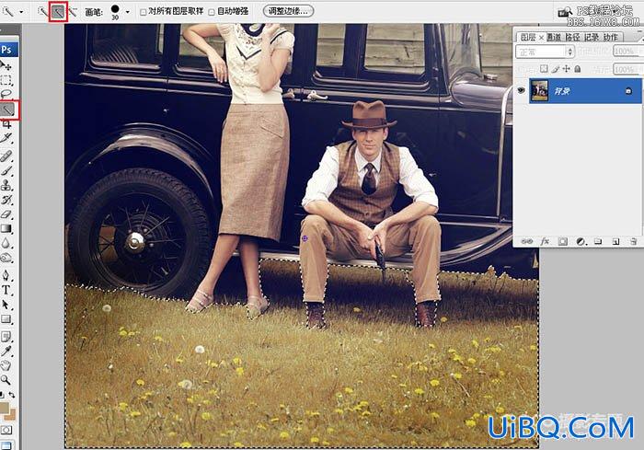Click the background color swatch
Viewport: 644px width, 450px height.
click(12, 414)
